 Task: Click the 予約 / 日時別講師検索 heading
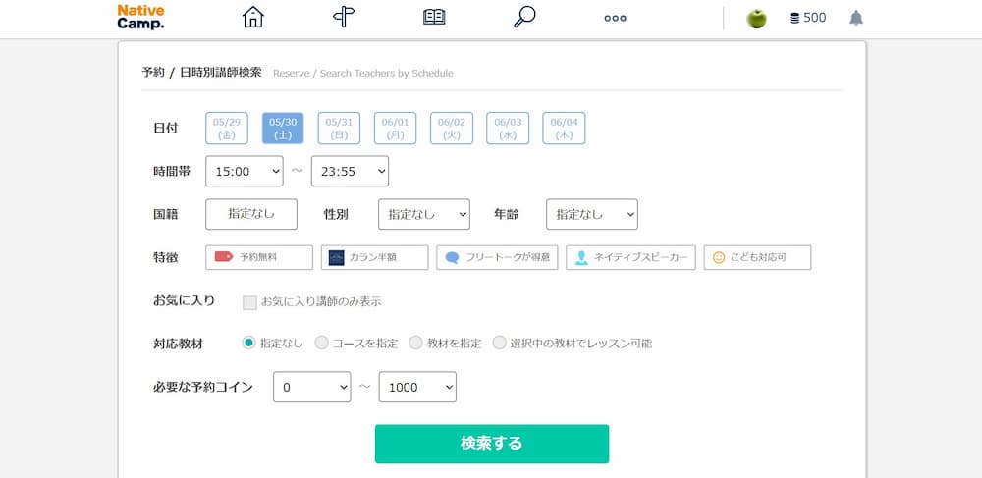tap(201, 72)
